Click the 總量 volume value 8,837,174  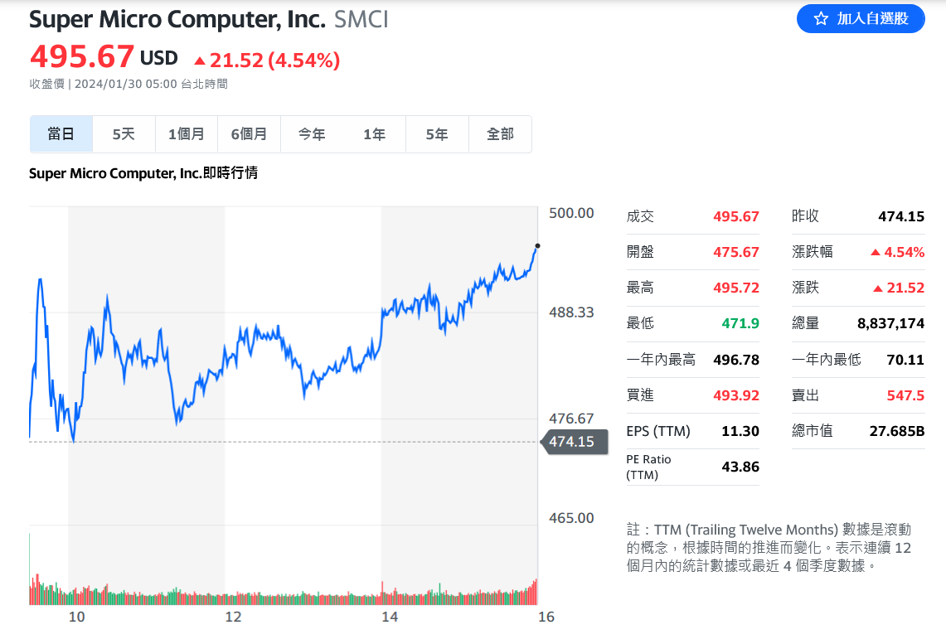[890, 323]
